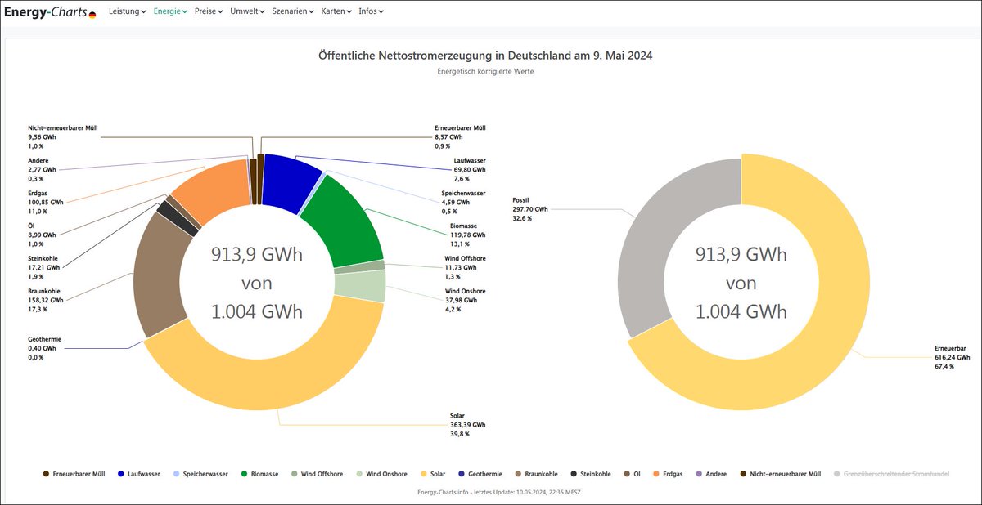
Task: Toggle Erdgas legend entry
Action: point(668,474)
